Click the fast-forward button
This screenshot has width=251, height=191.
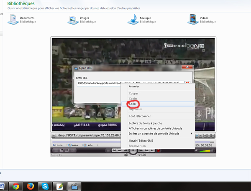pyautogui.click(x=141, y=150)
